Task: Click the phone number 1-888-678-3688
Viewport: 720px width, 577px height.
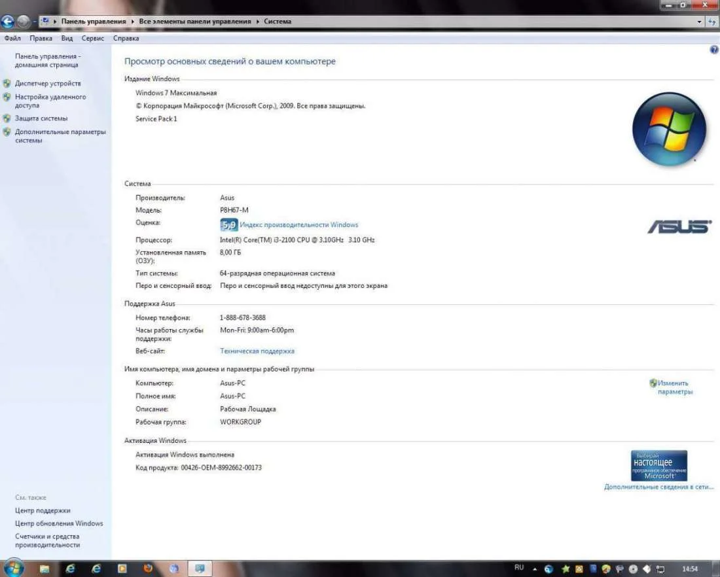Action: 242,318
